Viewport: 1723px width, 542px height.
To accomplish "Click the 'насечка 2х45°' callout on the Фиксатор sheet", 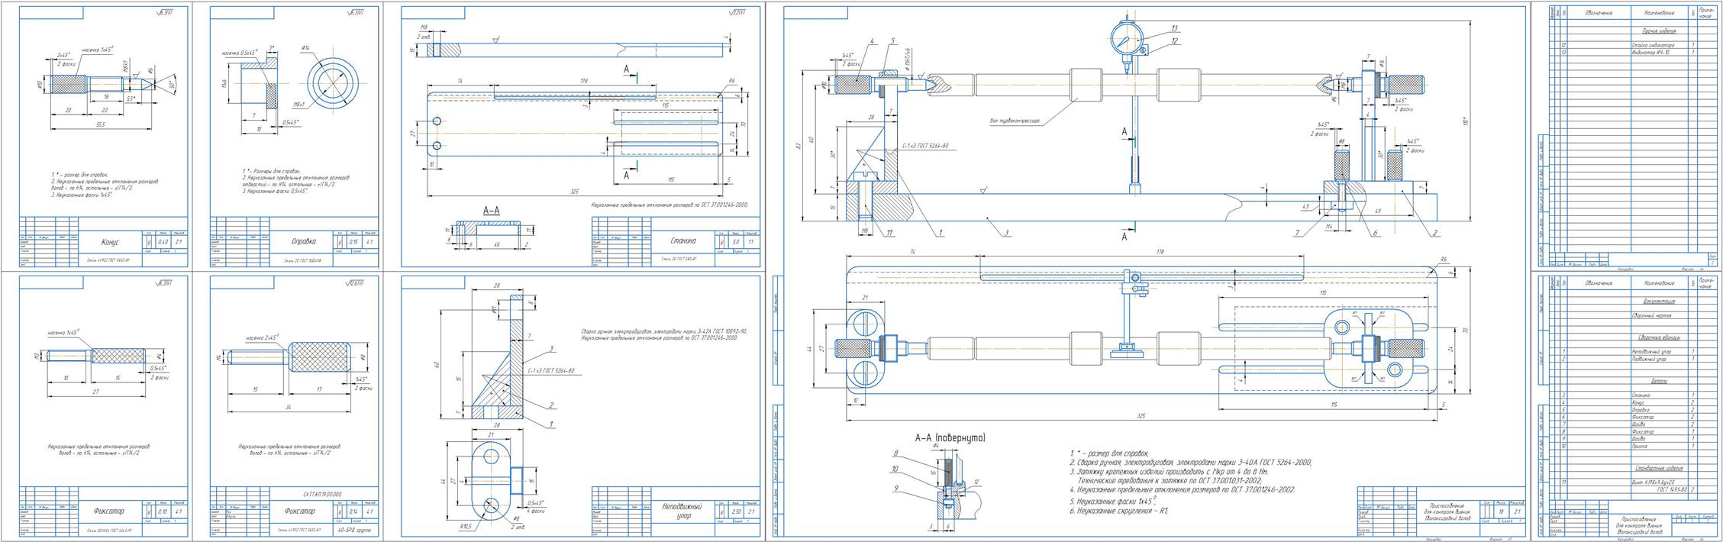I will click(x=262, y=337).
